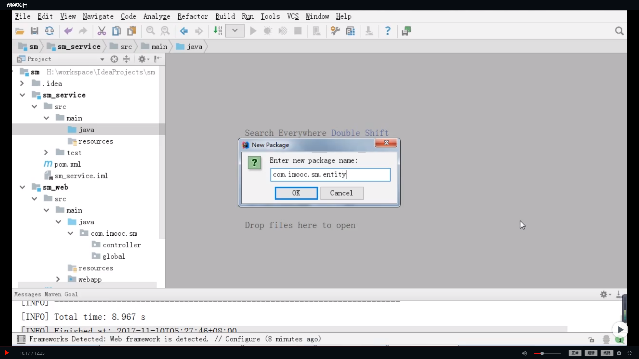639x359 pixels.
Task: Click the Run play icon in toolbar
Action: pyautogui.click(x=253, y=31)
